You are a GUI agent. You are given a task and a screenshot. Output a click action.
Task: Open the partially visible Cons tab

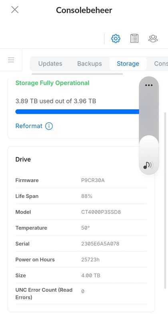pyautogui.click(x=161, y=64)
